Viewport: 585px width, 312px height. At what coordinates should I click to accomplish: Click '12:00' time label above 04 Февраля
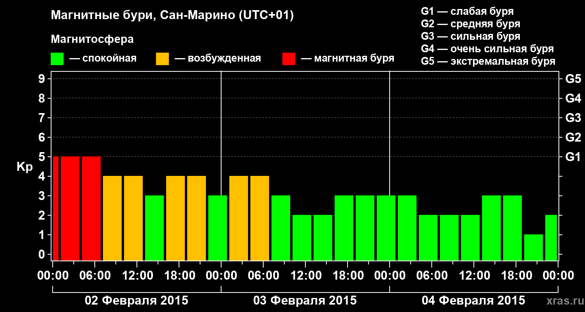tap(474, 275)
